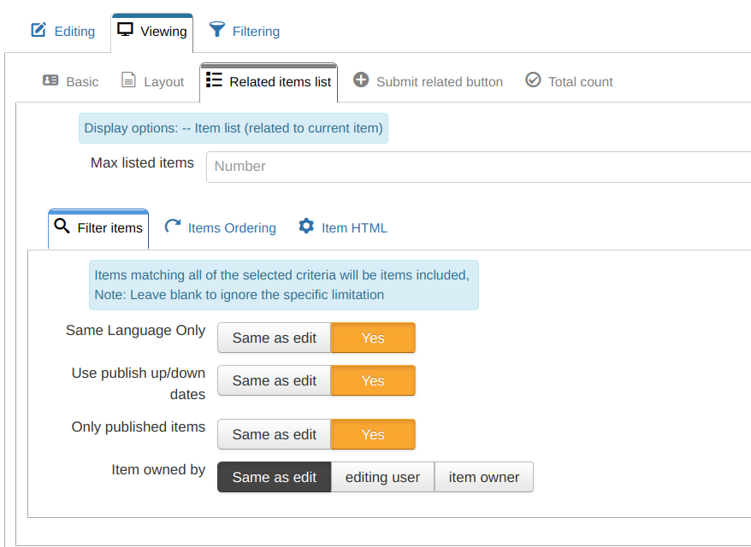Set Only published items to Same as edit
This screenshot has height=547, width=751.
click(274, 434)
